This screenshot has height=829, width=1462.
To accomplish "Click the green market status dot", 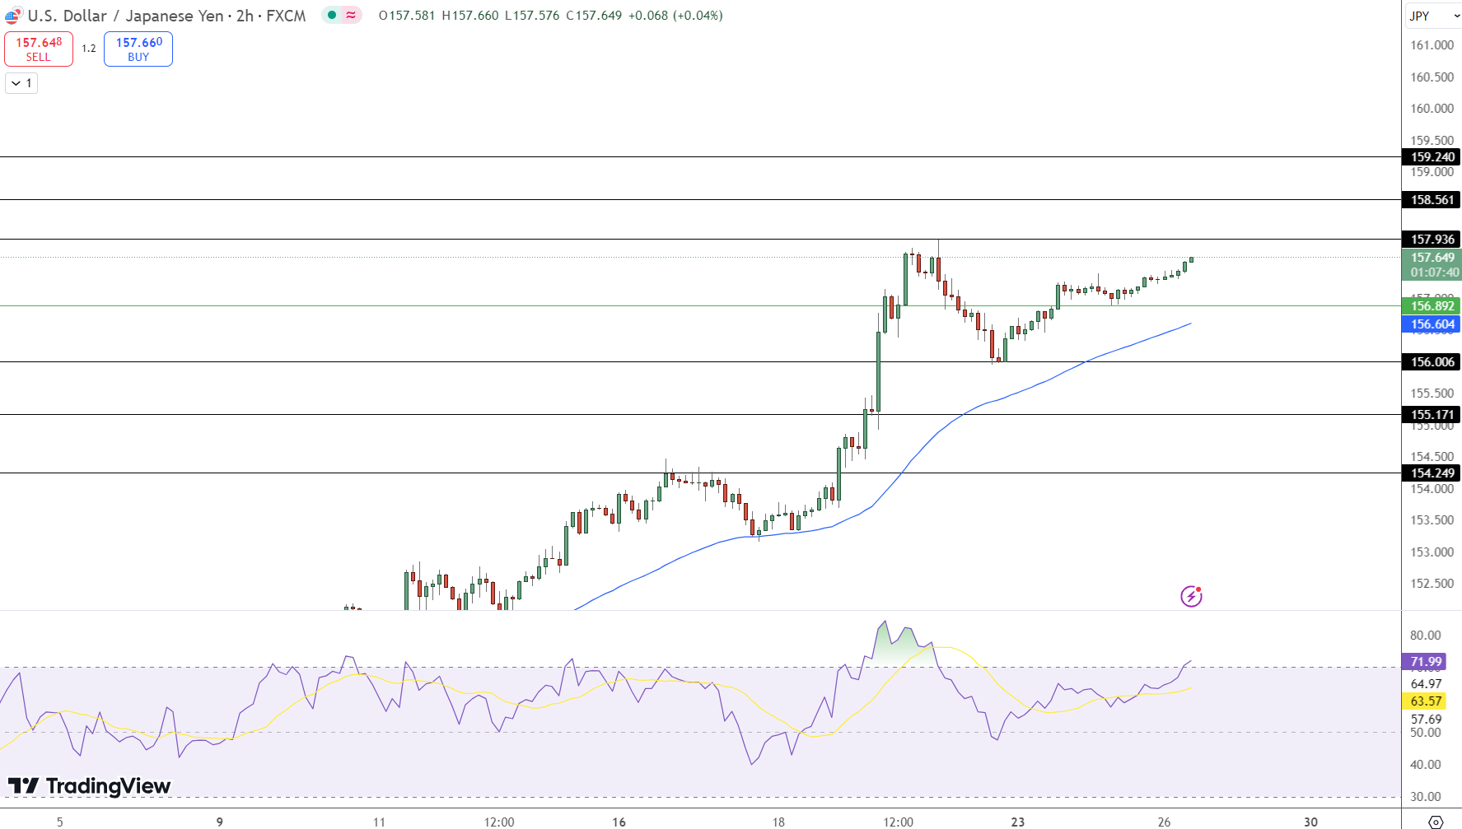I will click(x=332, y=15).
